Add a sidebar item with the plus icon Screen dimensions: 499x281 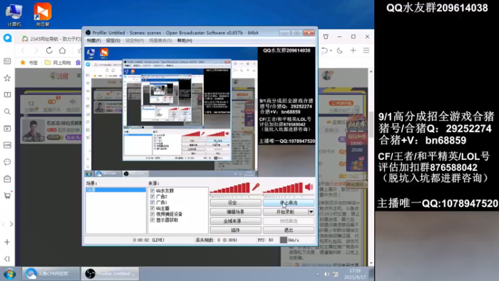pos(7,242)
